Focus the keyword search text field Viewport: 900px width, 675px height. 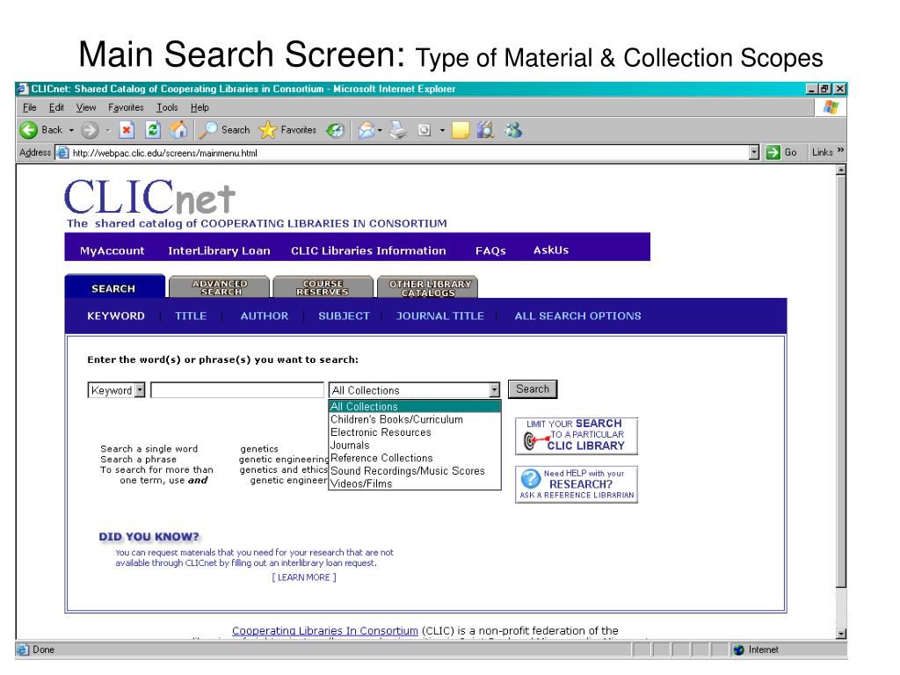237,390
